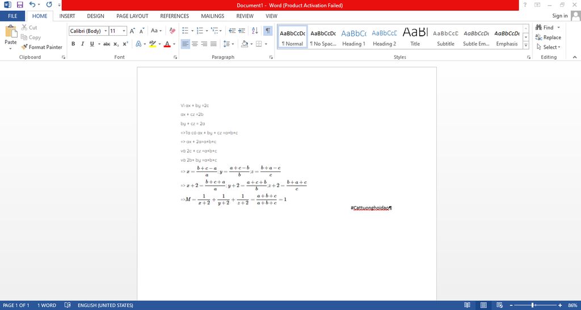Viewport: 581px width, 310px height.
Task: Click the Cut scissors button
Action: 30,27
